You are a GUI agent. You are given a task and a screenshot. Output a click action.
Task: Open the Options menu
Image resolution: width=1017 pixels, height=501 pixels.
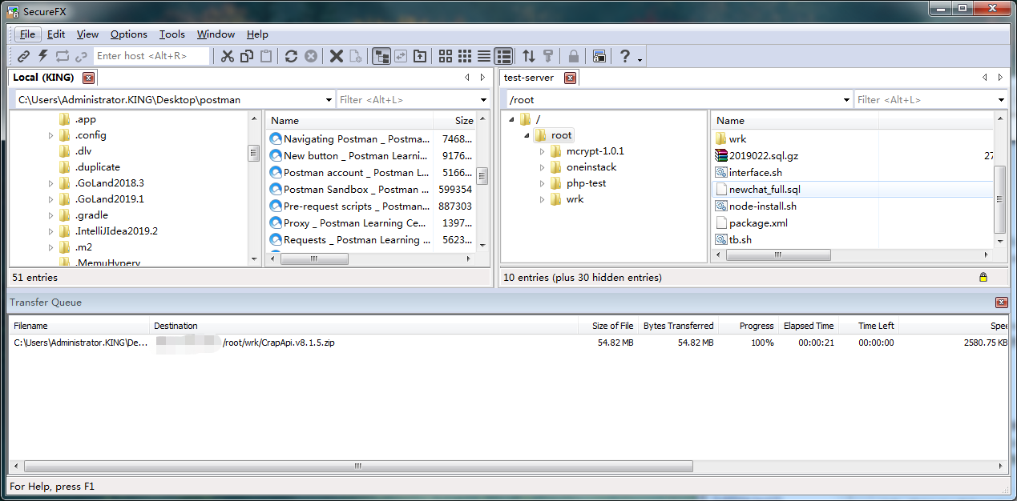(x=129, y=34)
